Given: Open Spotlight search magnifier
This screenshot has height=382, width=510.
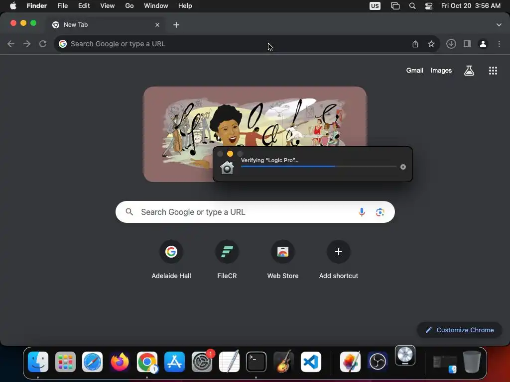Looking at the screenshot, I should pyautogui.click(x=412, y=6).
